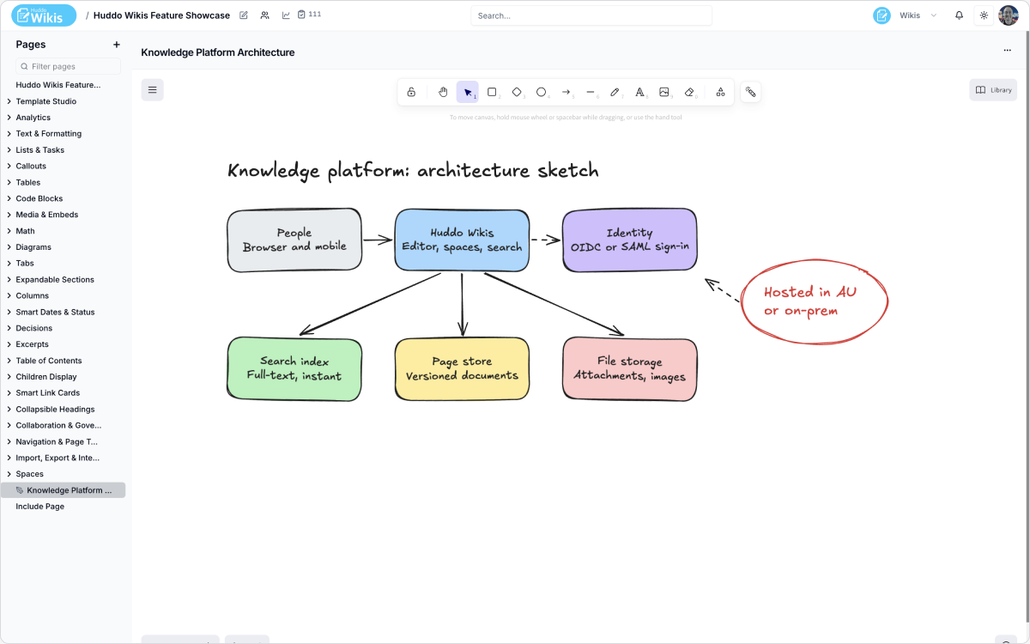Select the Line drawing tool
This screenshot has height=644, width=1030.
tap(591, 92)
